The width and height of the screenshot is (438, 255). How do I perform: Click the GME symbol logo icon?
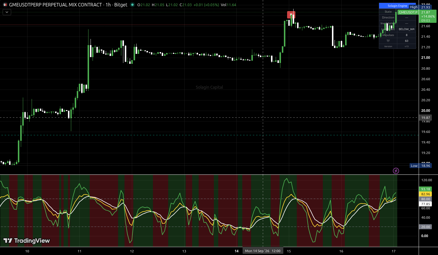[5, 5]
